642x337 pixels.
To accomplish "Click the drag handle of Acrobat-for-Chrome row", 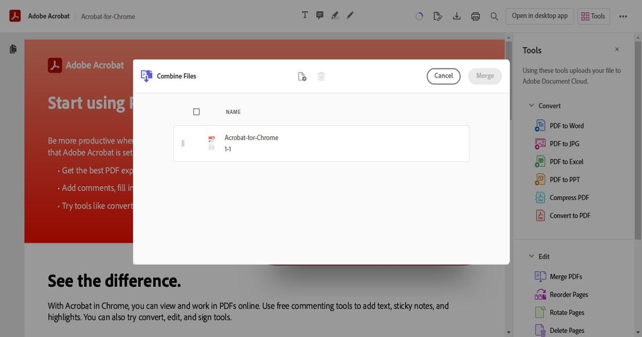I will 183,143.
